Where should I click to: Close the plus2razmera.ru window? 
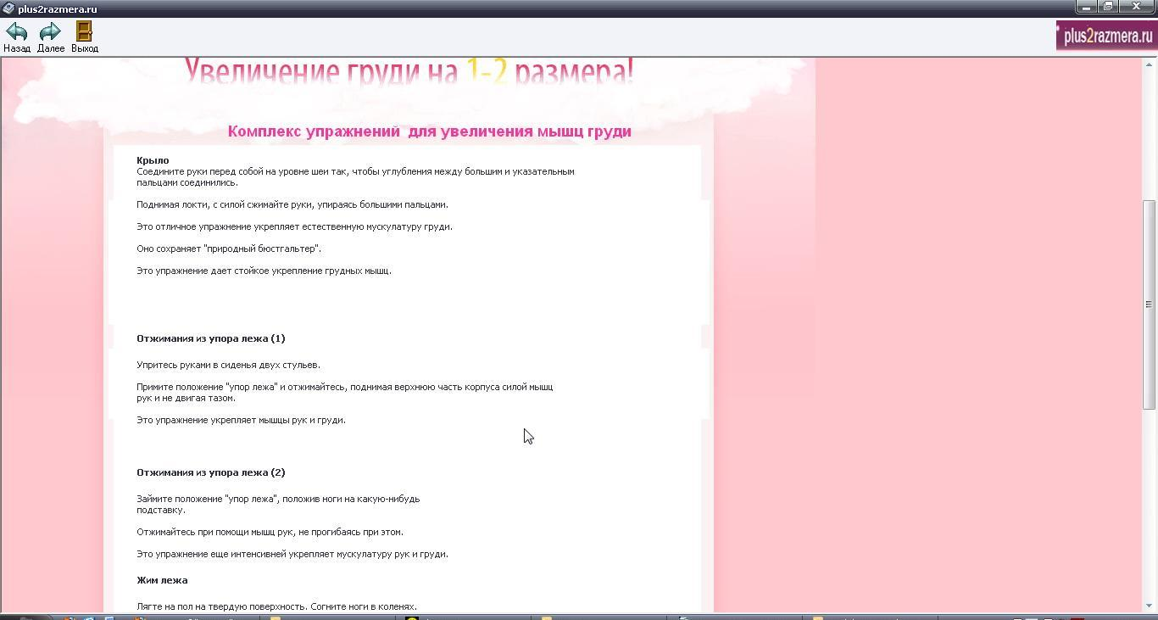point(1138,7)
